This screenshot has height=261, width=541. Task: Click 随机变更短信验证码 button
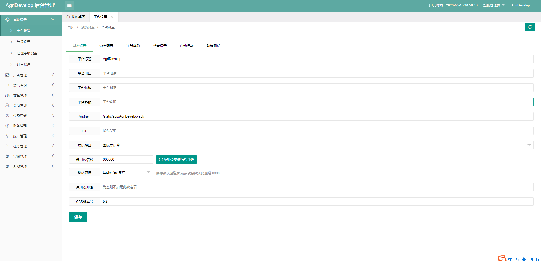coord(176,160)
